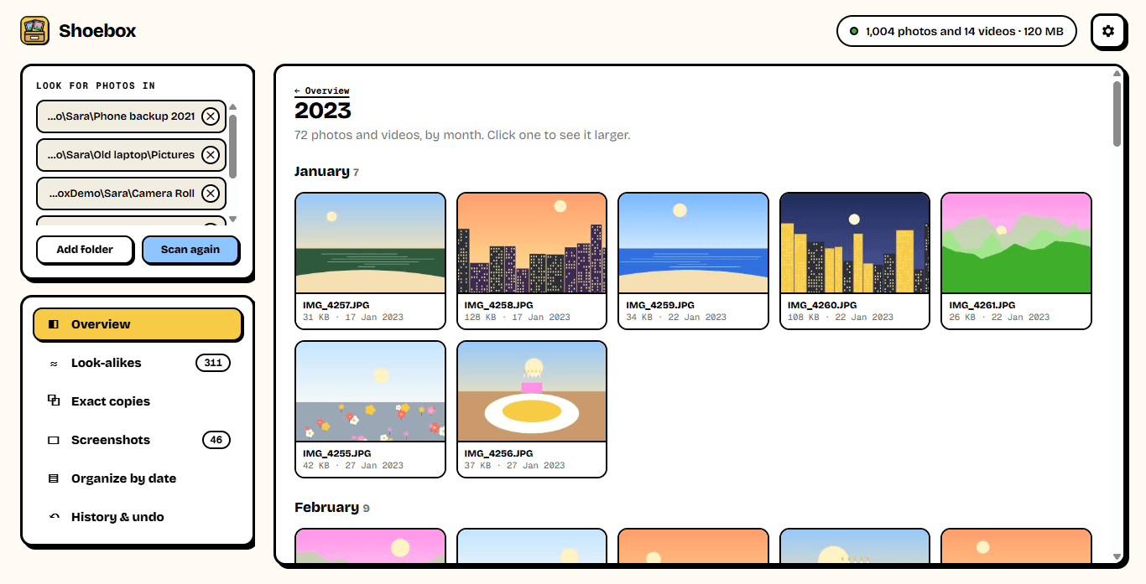
Task: Click the Look-alikes approx icon
Action: (x=54, y=363)
